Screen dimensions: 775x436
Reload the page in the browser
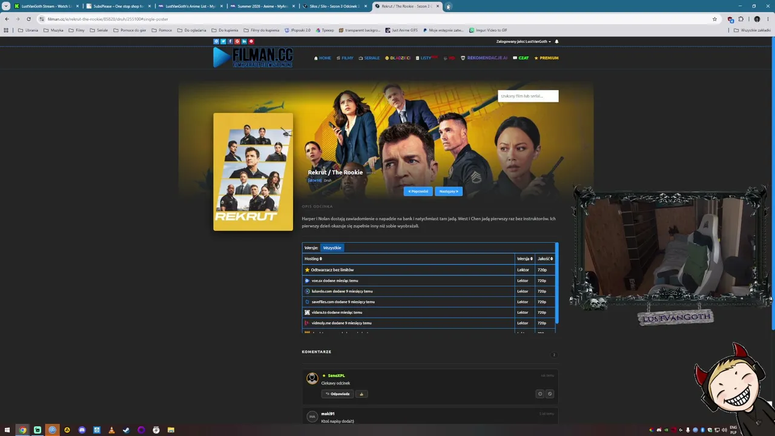(x=28, y=19)
